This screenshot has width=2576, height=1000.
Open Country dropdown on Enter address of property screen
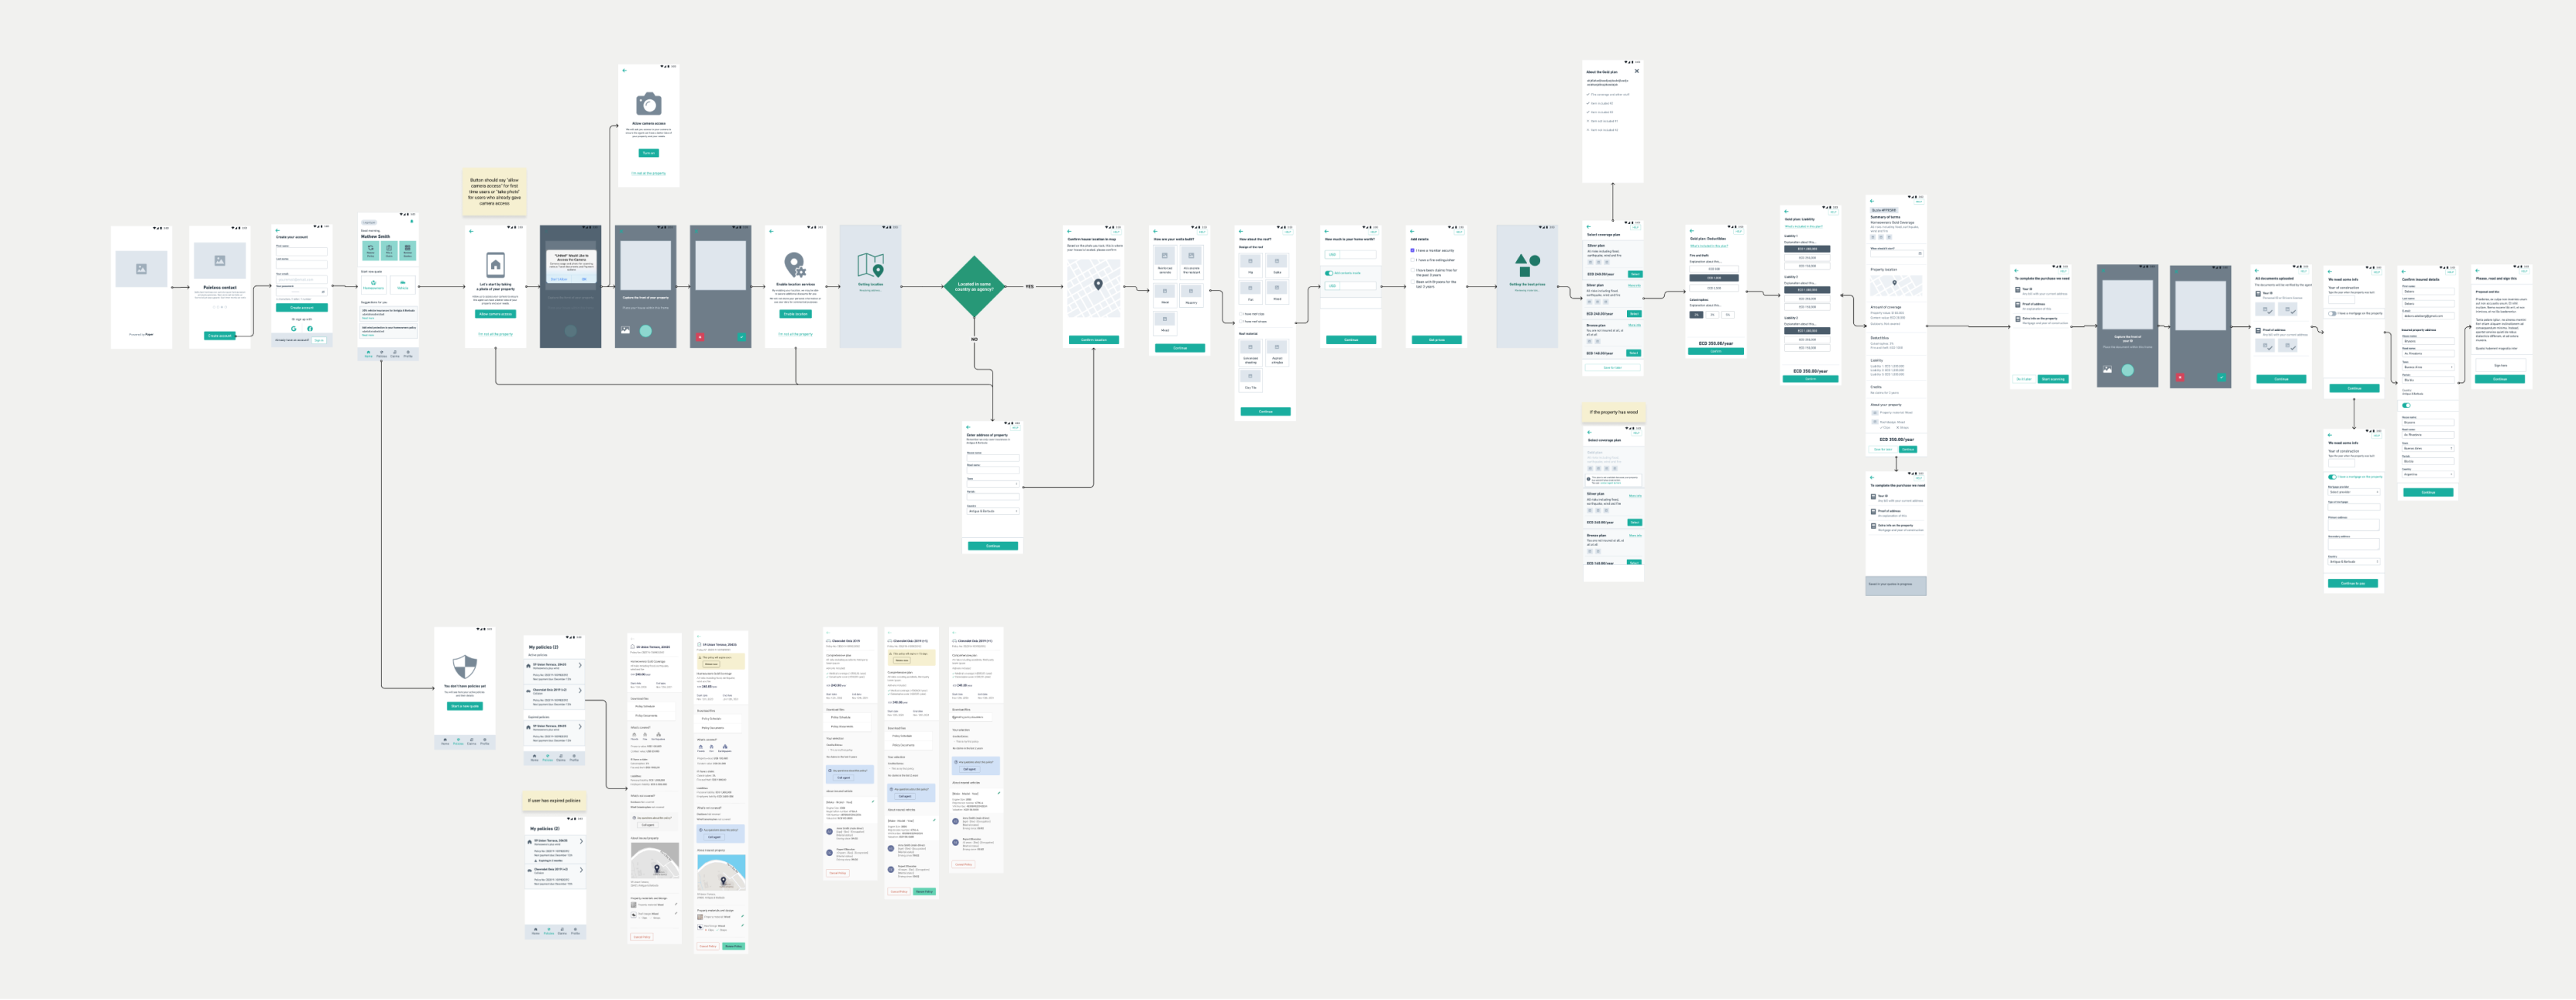tap(993, 512)
